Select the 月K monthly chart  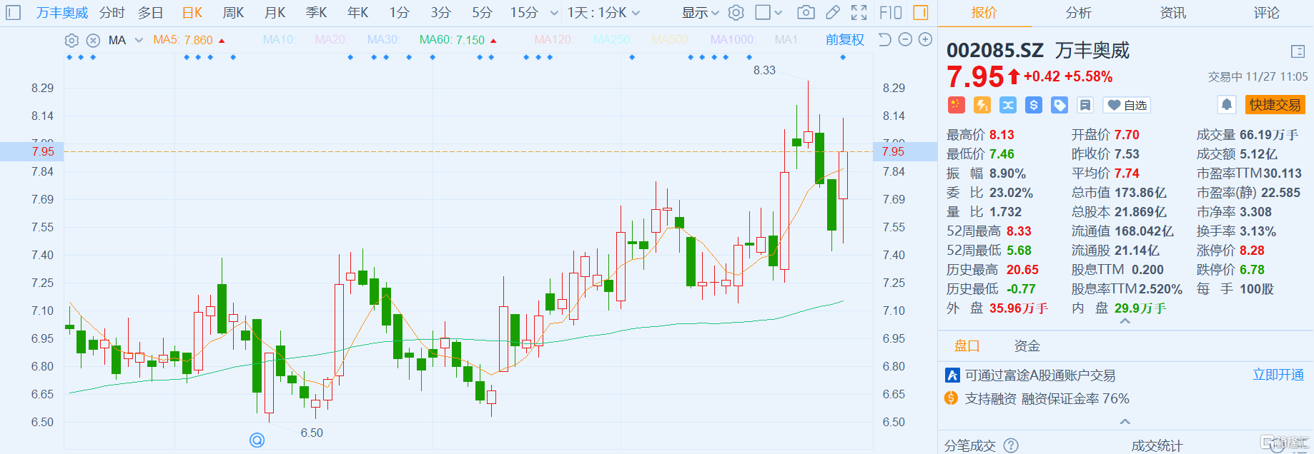click(275, 13)
